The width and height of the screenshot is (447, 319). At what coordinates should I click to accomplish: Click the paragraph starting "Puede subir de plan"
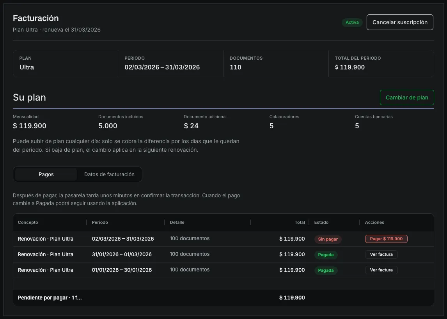pyautogui.click(x=126, y=145)
